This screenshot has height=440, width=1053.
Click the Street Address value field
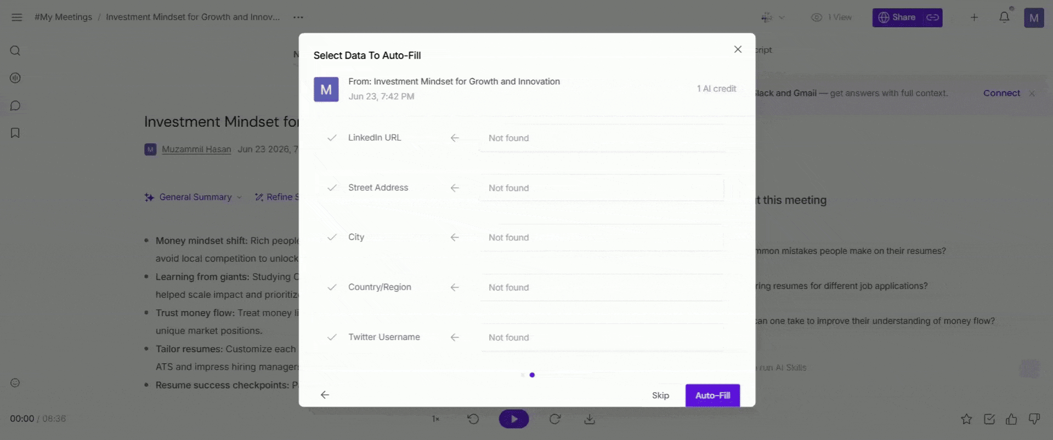(x=602, y=188)
